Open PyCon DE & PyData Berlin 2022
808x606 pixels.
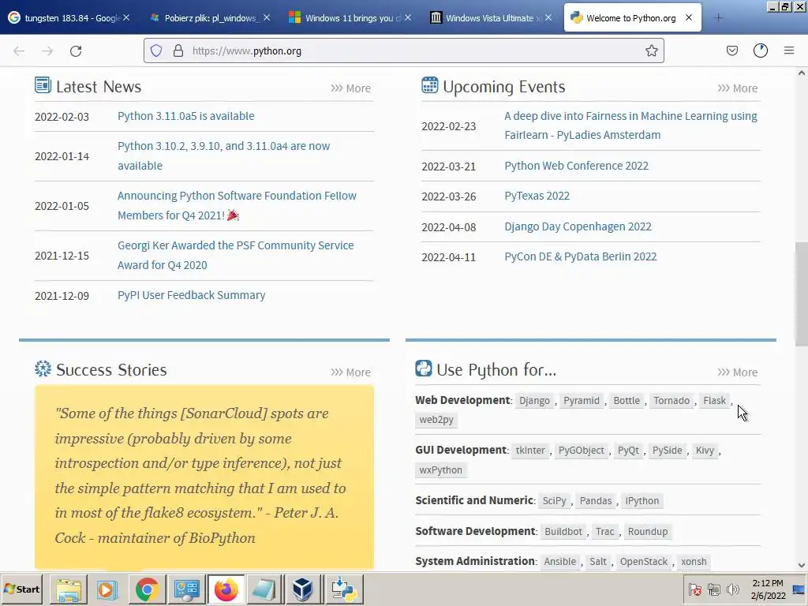(580, 256)
